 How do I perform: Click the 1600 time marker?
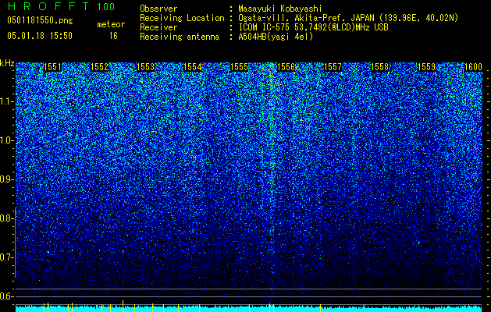473,67
